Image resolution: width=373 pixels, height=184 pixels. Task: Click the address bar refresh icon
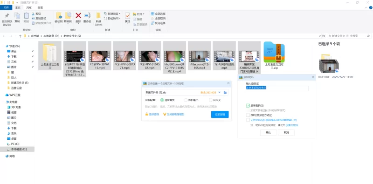click(x=324, y=36)
